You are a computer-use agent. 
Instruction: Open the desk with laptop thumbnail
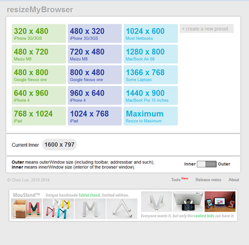tap(220, 202)
